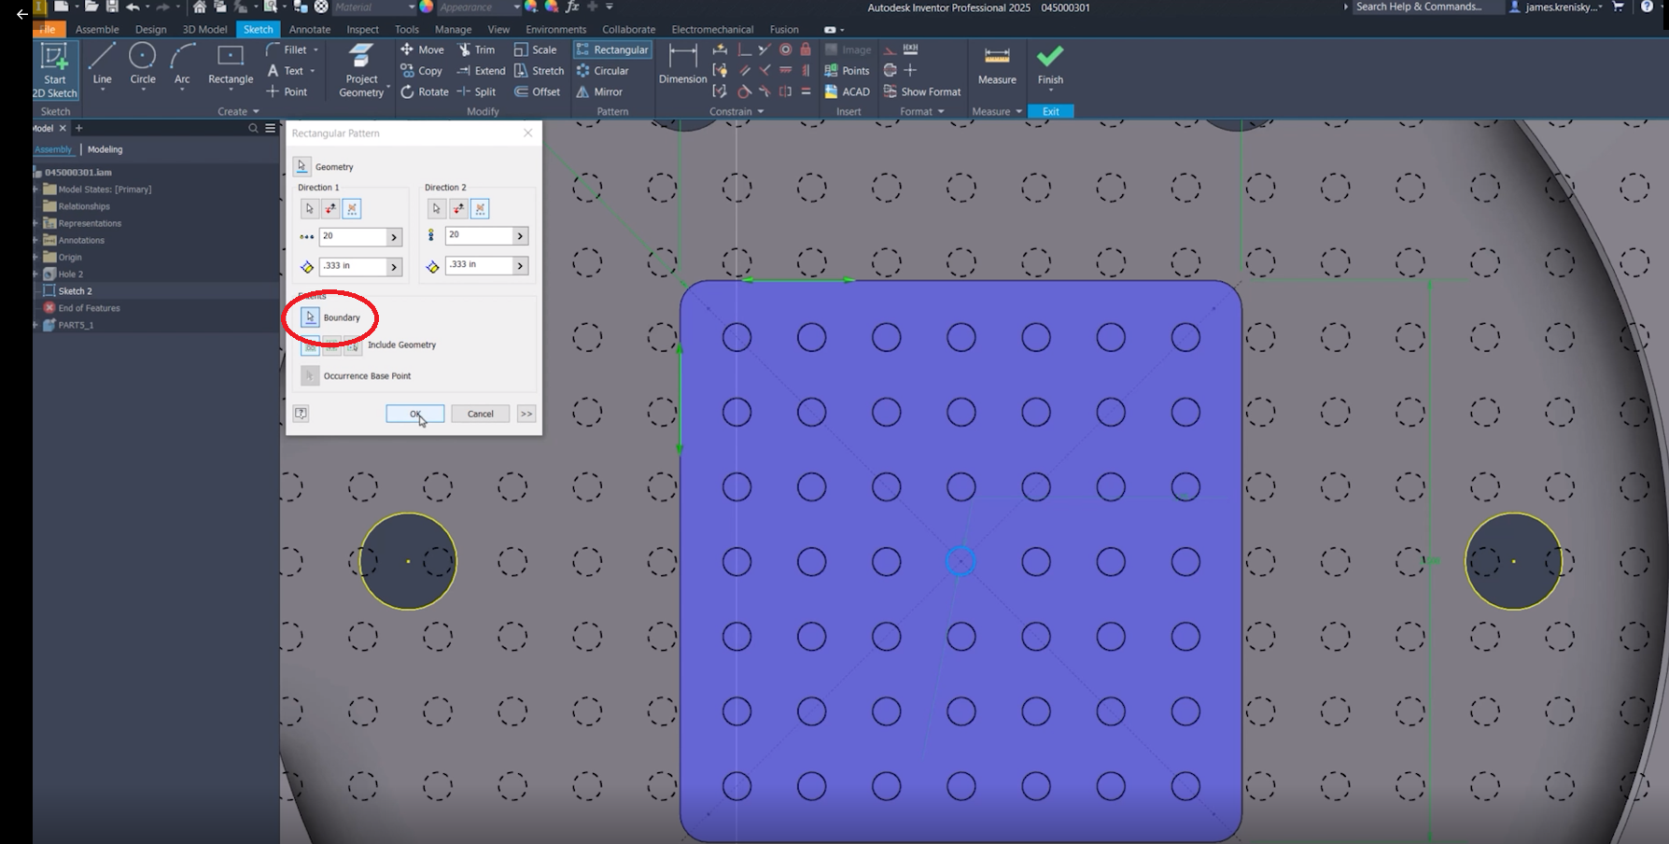The width and height of the screenshot is (1669, 844).
Task: Click Finish sketch button
Action: [1050, 66]
